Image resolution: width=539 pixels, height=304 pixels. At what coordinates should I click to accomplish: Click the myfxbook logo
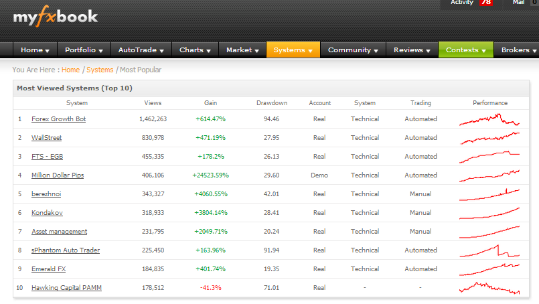[56, 16]
